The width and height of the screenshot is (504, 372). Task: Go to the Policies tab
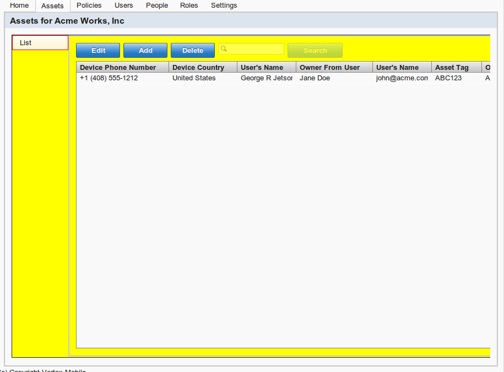pos(89,6)
